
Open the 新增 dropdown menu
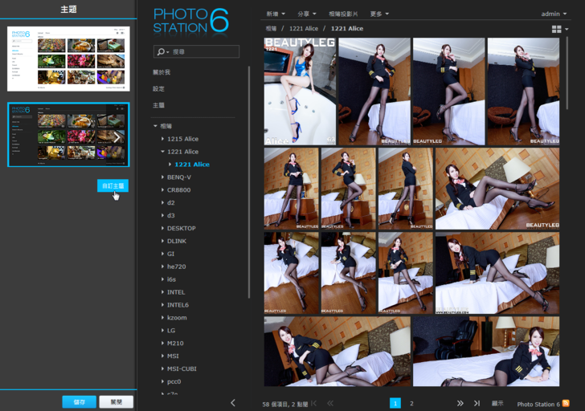pyautogui.click(x=276, y=14)
